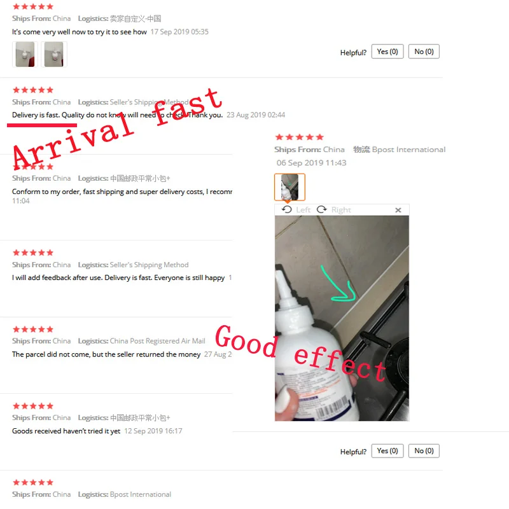Viewport: 509px width, 509px height.
Task: Click the rotate Right arrow icon
Action: pyautogui.click(x=322, y=210)
